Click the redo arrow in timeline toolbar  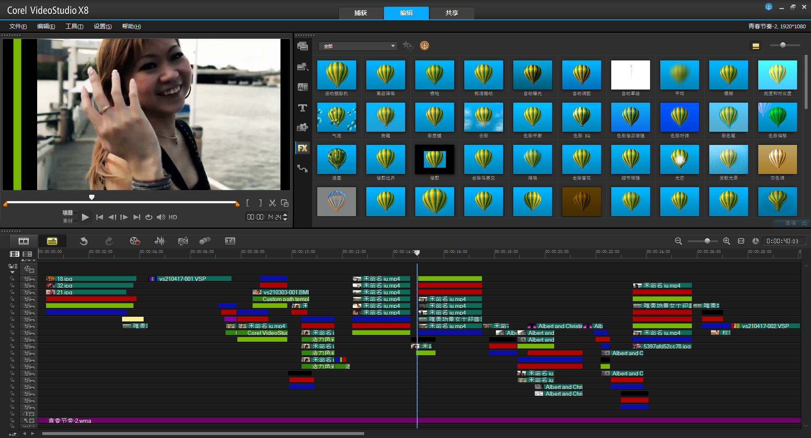(x=109, y=241)
